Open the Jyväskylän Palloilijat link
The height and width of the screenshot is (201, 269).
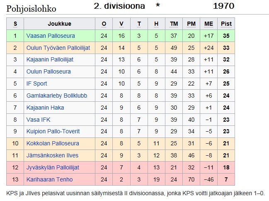(52, 168)
